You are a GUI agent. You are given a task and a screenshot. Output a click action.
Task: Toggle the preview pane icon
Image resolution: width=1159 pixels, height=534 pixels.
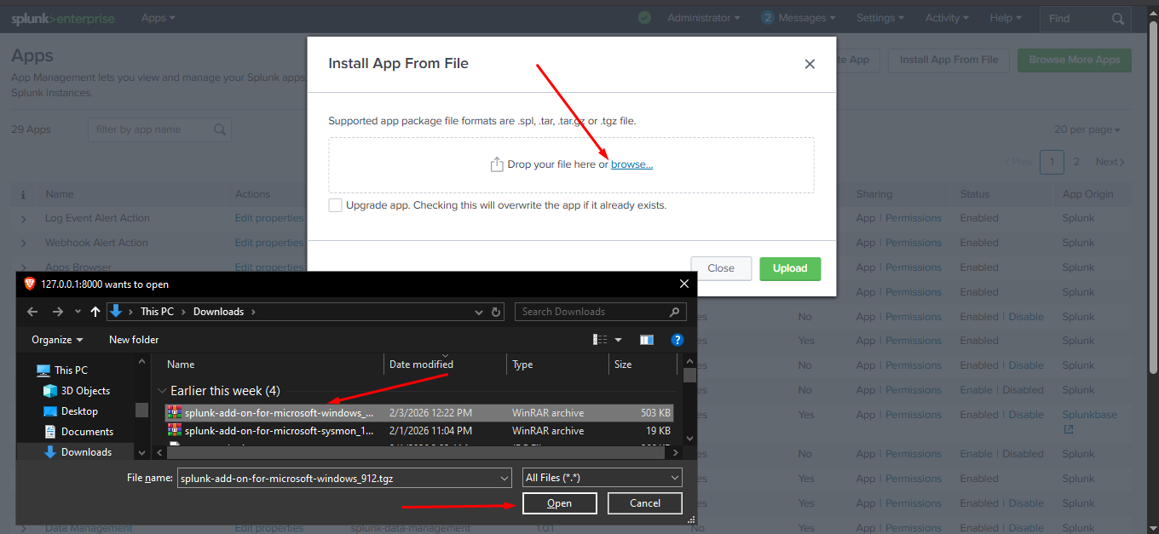[x=647, y=340]
